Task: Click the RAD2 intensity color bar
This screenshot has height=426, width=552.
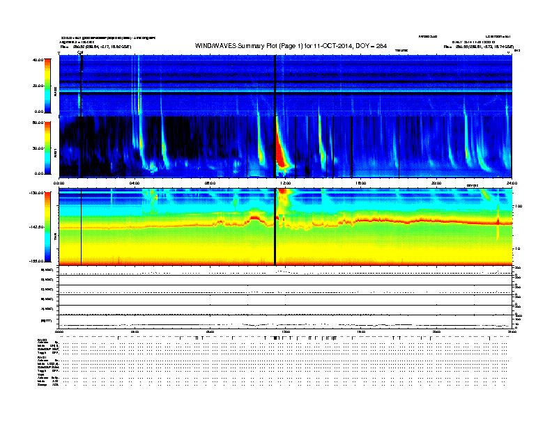Action: 47,86
